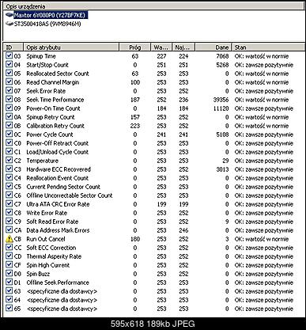Screen dimensions: 306x330
Task: Toggle the checkbox for 09 Power-On Time Count
Action: click(9, 108)
